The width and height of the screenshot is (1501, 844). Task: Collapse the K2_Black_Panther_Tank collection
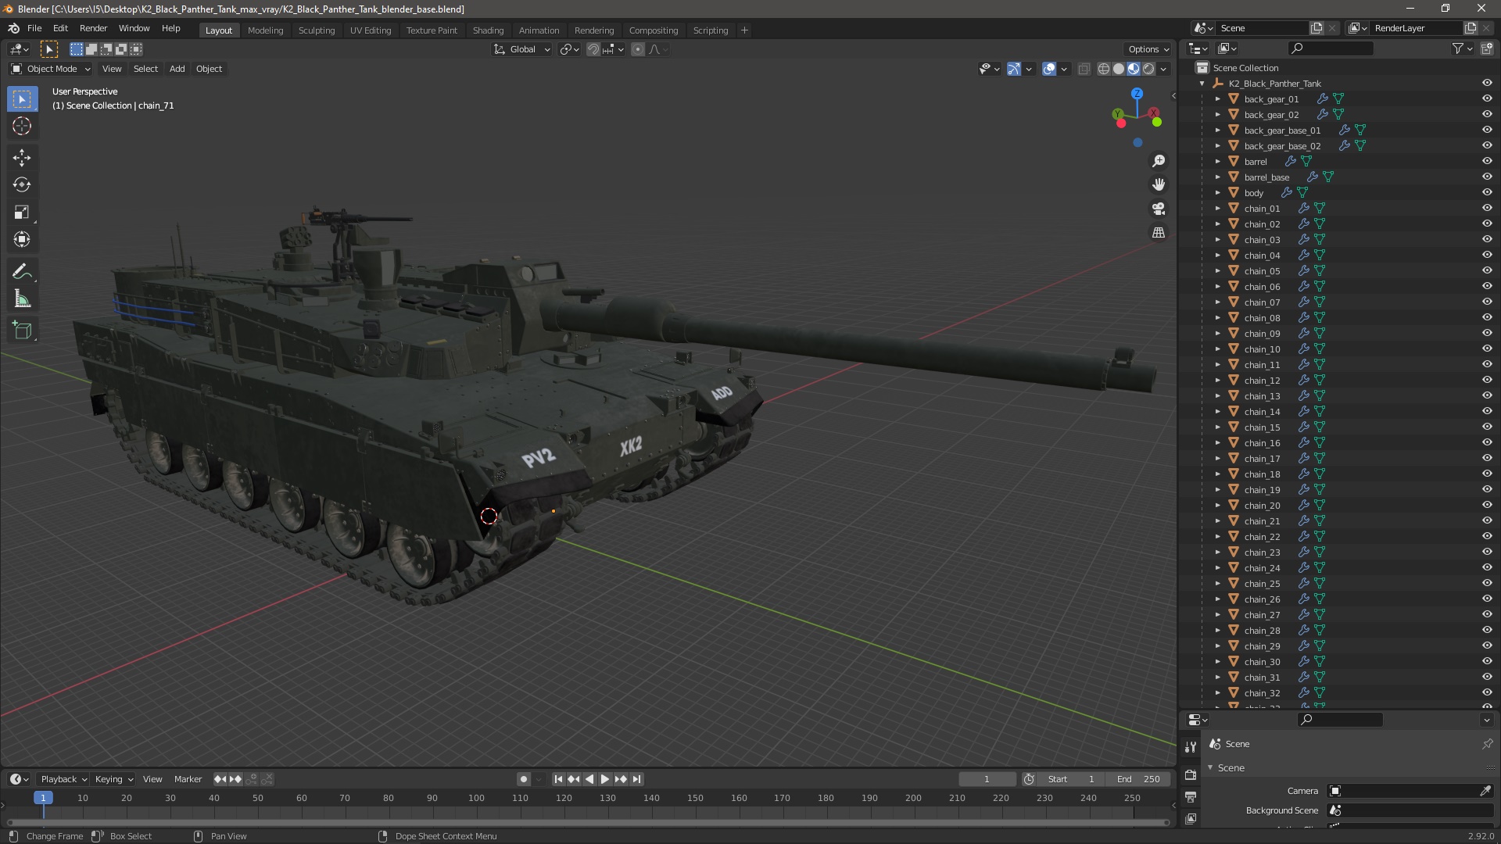point(1202,83)
